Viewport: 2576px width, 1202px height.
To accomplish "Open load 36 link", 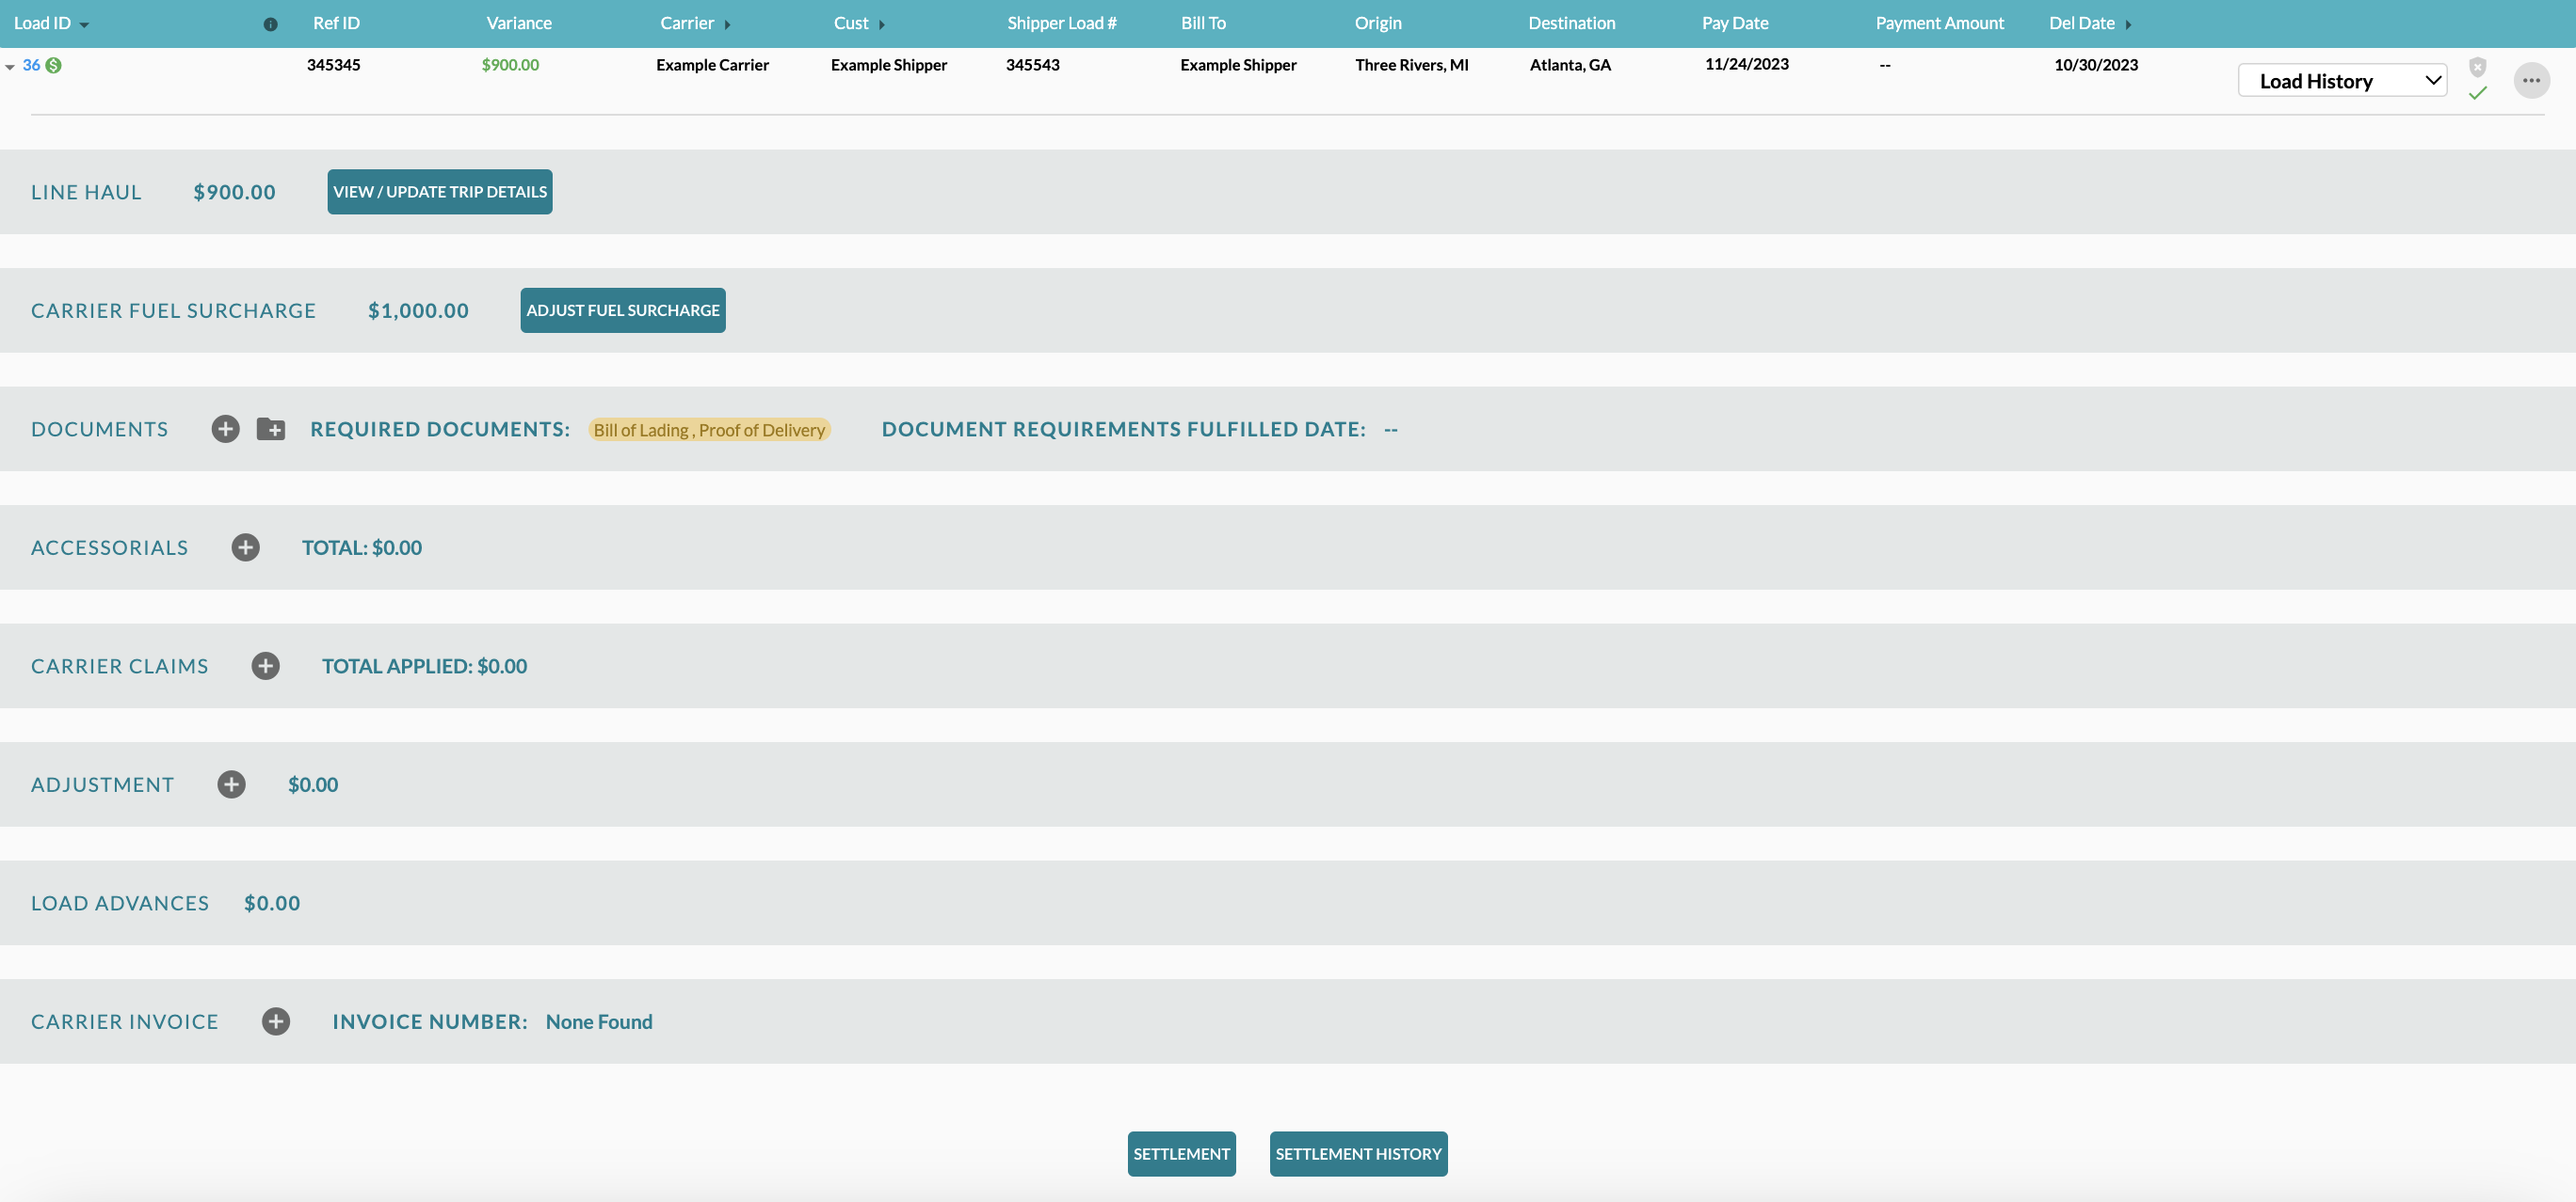I will point(31,65).
